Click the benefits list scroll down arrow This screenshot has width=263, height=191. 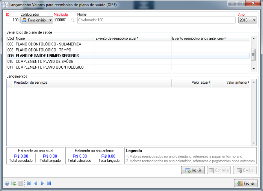click(254, 69)
